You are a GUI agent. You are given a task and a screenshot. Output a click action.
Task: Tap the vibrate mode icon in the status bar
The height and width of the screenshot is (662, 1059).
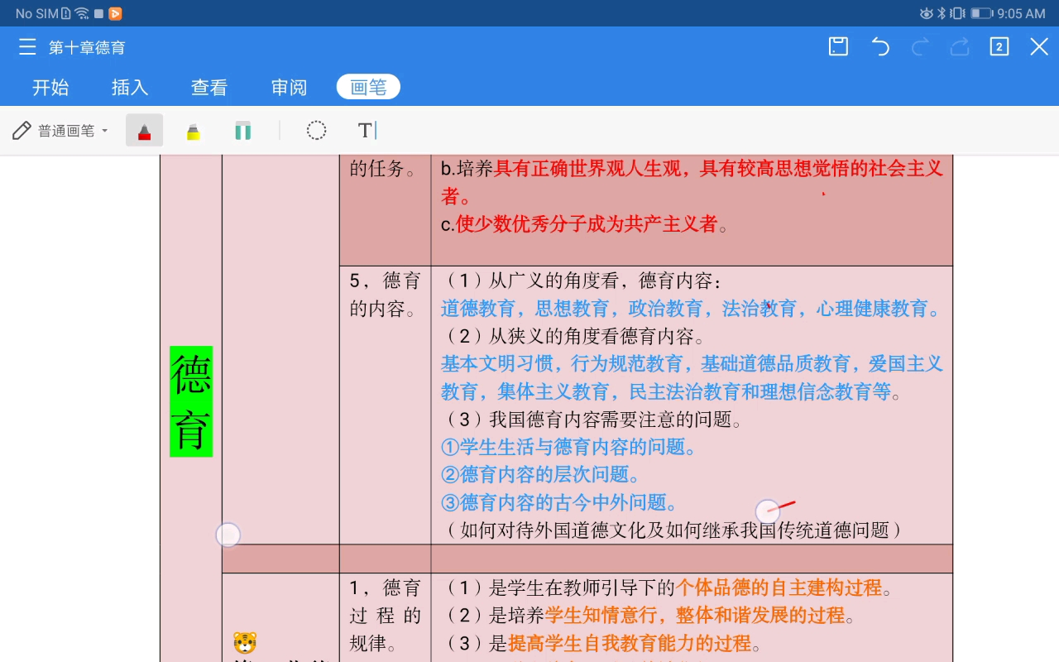957,13
